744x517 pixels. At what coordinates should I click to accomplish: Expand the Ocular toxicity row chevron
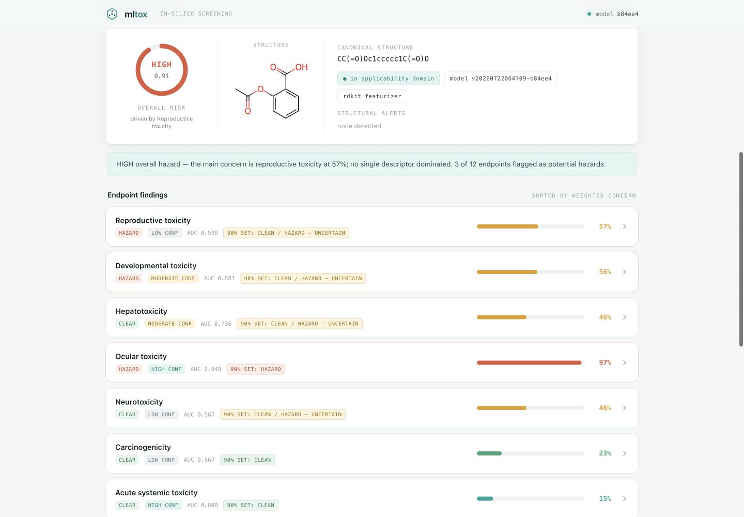(x=625, y=363)
